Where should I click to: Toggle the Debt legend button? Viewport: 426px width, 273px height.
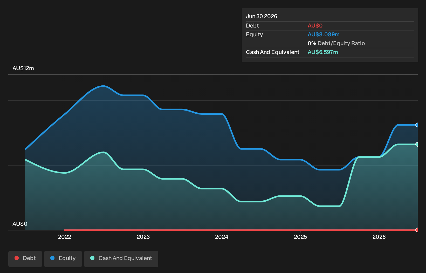point(25,259)
